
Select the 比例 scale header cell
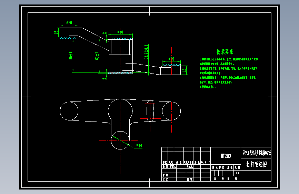pyautogui.click(x=237, y=167)
